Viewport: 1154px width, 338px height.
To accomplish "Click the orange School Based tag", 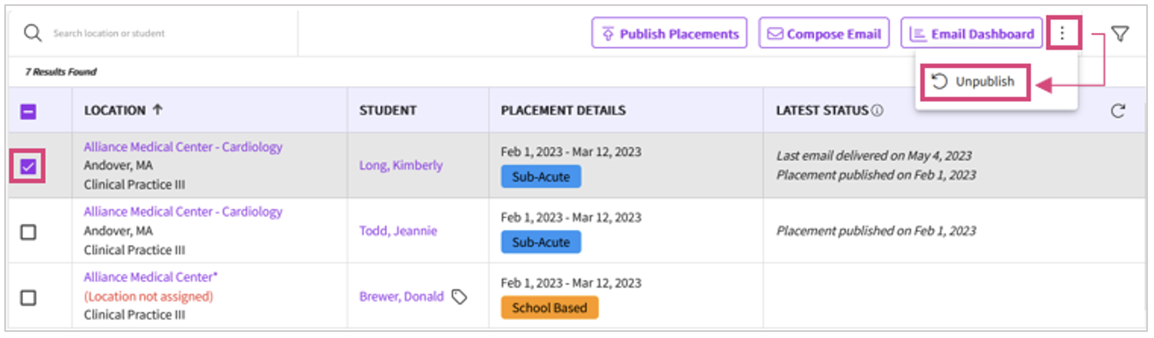I will pyautogui.click(x=549, y=308).
